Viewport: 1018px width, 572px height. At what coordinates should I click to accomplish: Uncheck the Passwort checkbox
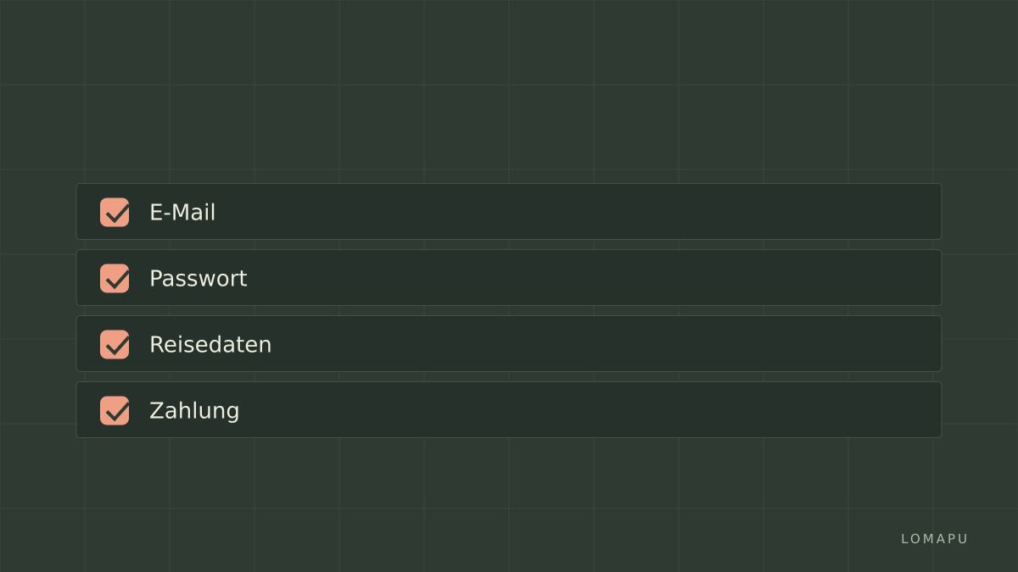pos(115,278)
